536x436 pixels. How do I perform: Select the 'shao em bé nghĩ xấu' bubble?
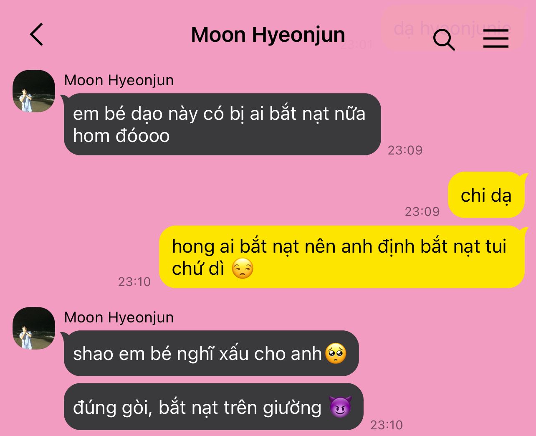click(211, 353)
